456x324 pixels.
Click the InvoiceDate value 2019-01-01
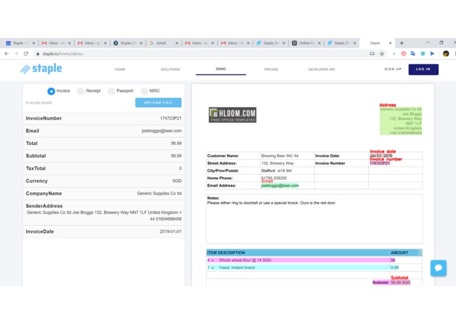coord(171,232)
